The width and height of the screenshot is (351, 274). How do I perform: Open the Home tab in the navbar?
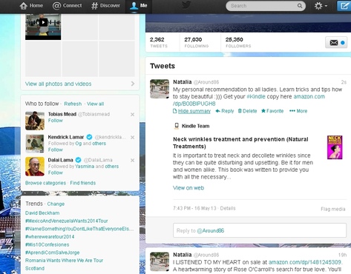click(31, 6)
